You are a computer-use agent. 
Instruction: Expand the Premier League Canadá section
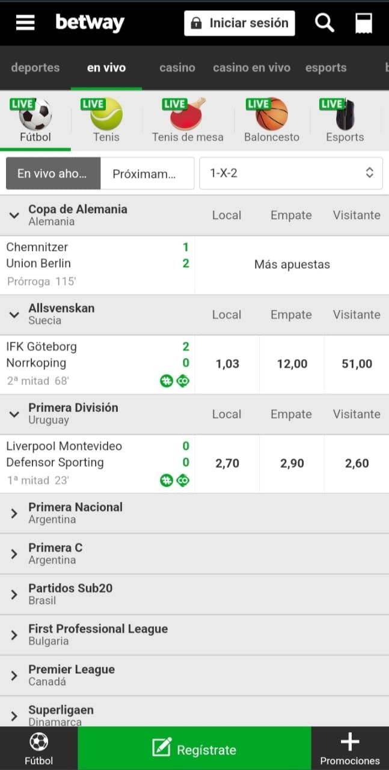pos(14,676)
